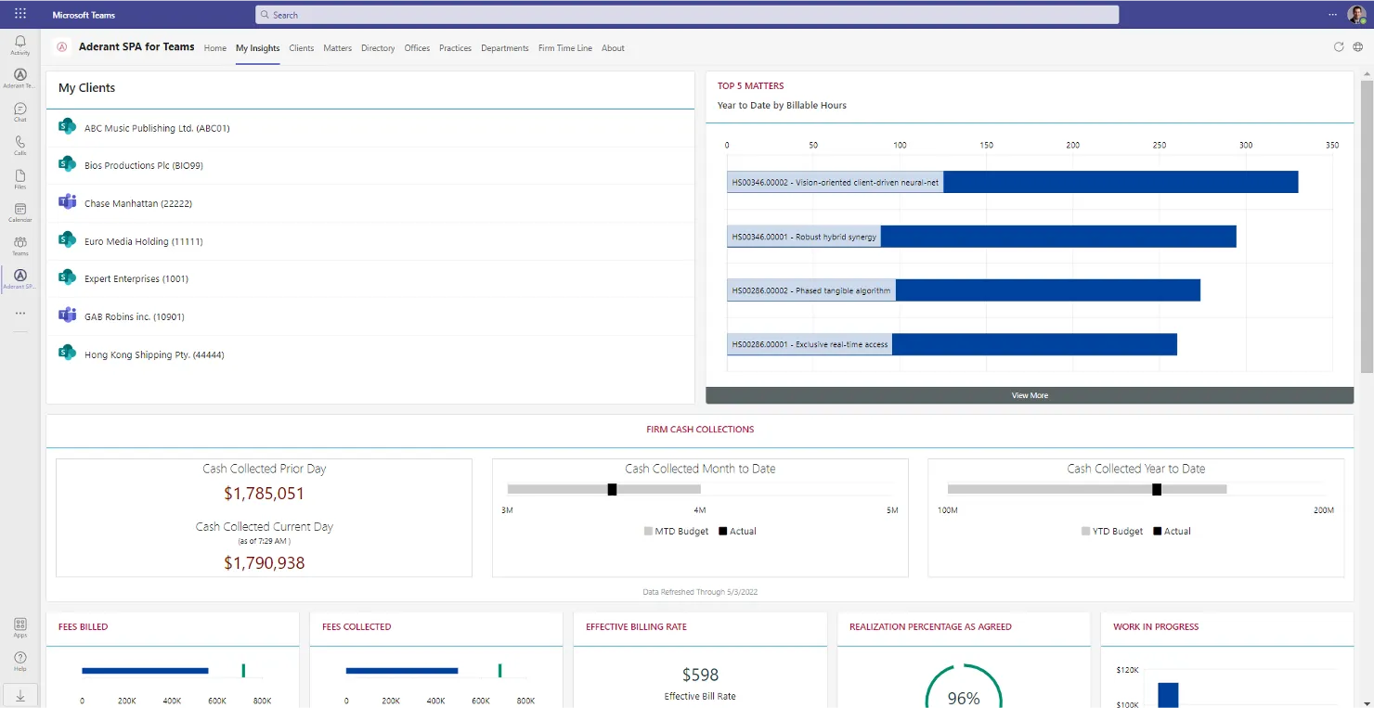Switch to the Clients tab
The height and width of the screenshot is (708, 1374).
(302, 48)
